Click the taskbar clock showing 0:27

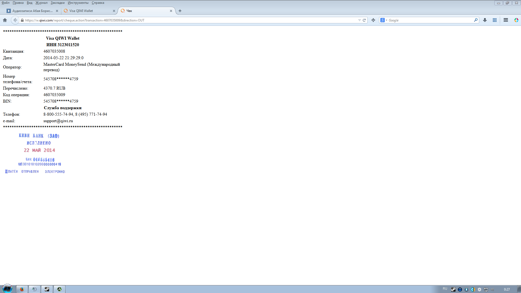pyautogui.click(x=507, y=289)
